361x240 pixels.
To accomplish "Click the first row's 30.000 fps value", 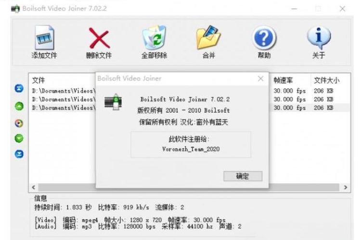I will (x=290, y=91).
